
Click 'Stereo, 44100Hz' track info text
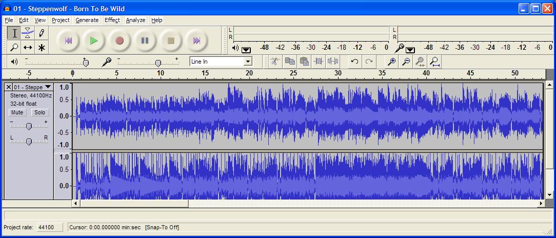click(x=31, y=95)
